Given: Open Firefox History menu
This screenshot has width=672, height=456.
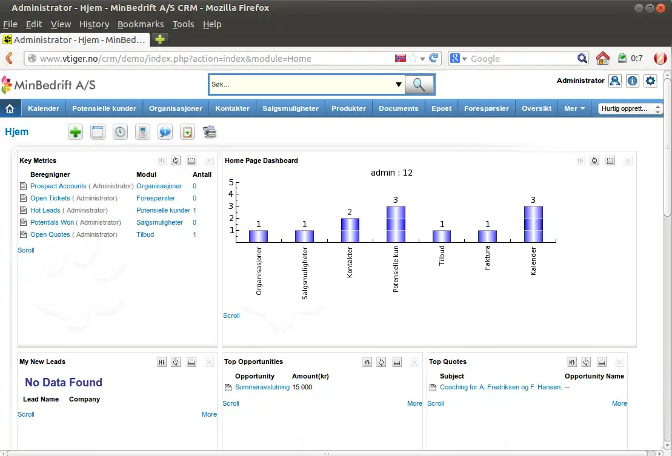Looking at the screenshot, I should (x=95, y=24).
